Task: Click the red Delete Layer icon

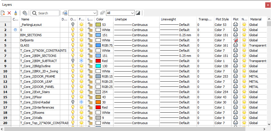Action: (9, 13)
